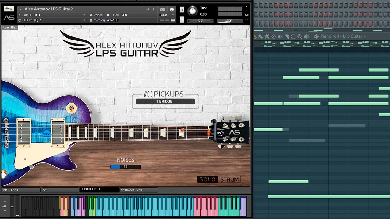Open the PATTERNS tab
The width and height of the screenshot is (390, 219).
21,190
